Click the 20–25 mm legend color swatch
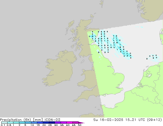The image size is (163, 126). 46,123
